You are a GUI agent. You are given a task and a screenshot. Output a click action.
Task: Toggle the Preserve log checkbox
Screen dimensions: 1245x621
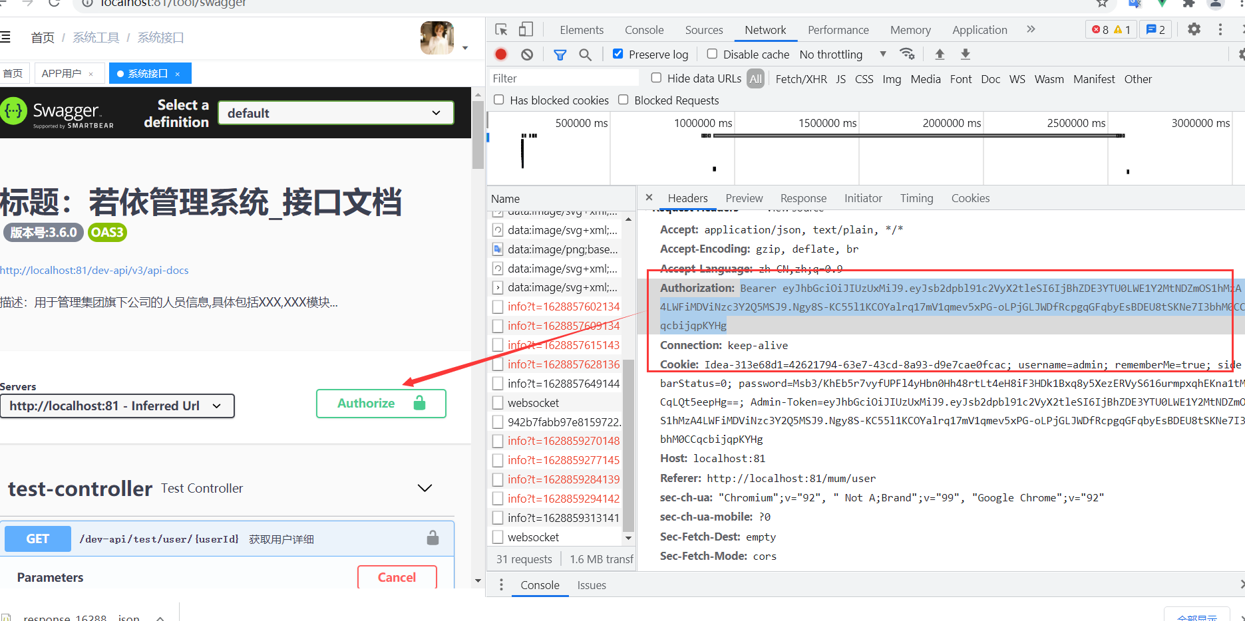point(618,54)
